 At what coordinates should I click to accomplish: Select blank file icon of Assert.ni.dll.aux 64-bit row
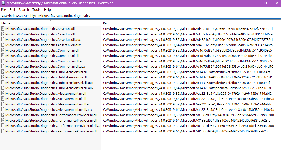pos(3,45)
